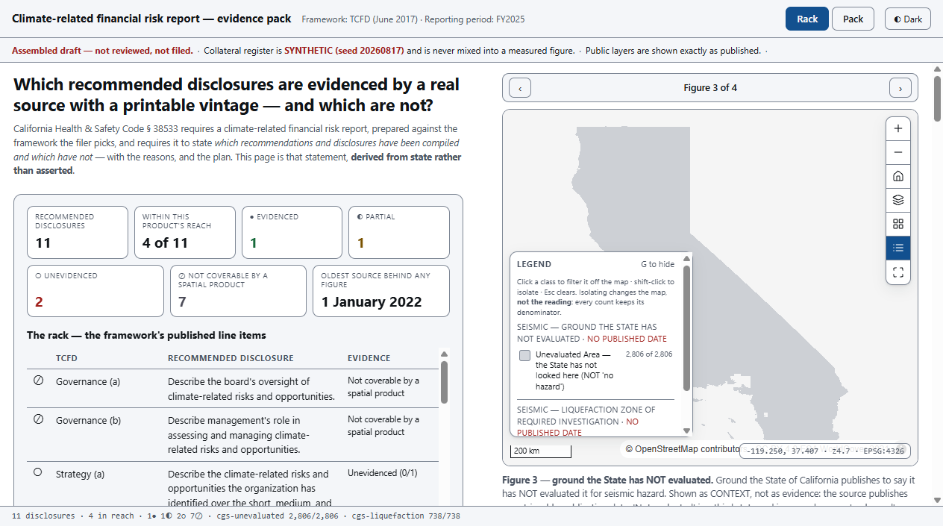The width and height of the screenshot is (943, 526).
Task: Select the Evidenced count card
Action: coord(292,232)
